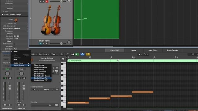The width and height of the screenshot is (198, 111).
Task: Click the pan knob on Studio Horns track
Action: point(69,43)
